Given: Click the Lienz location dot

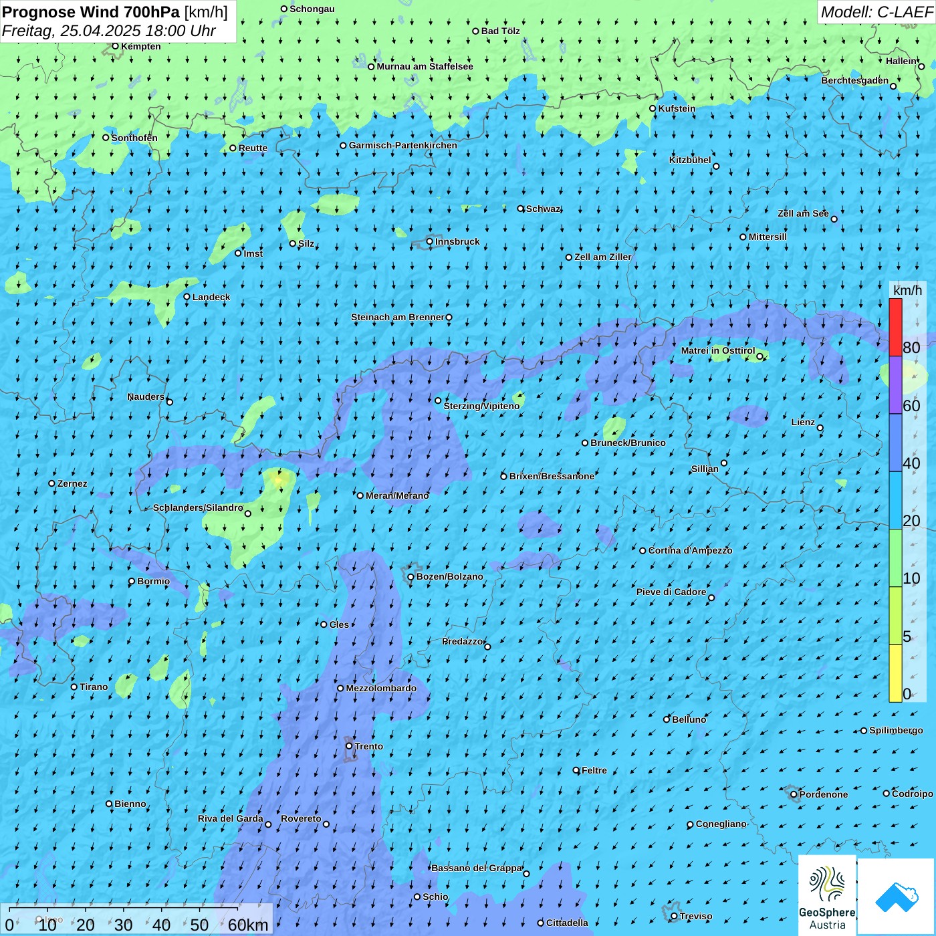Looking at the screenshot, I should [x=820, y=428].
